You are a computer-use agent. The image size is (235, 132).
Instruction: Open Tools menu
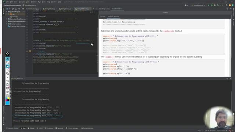pos(44,2)
